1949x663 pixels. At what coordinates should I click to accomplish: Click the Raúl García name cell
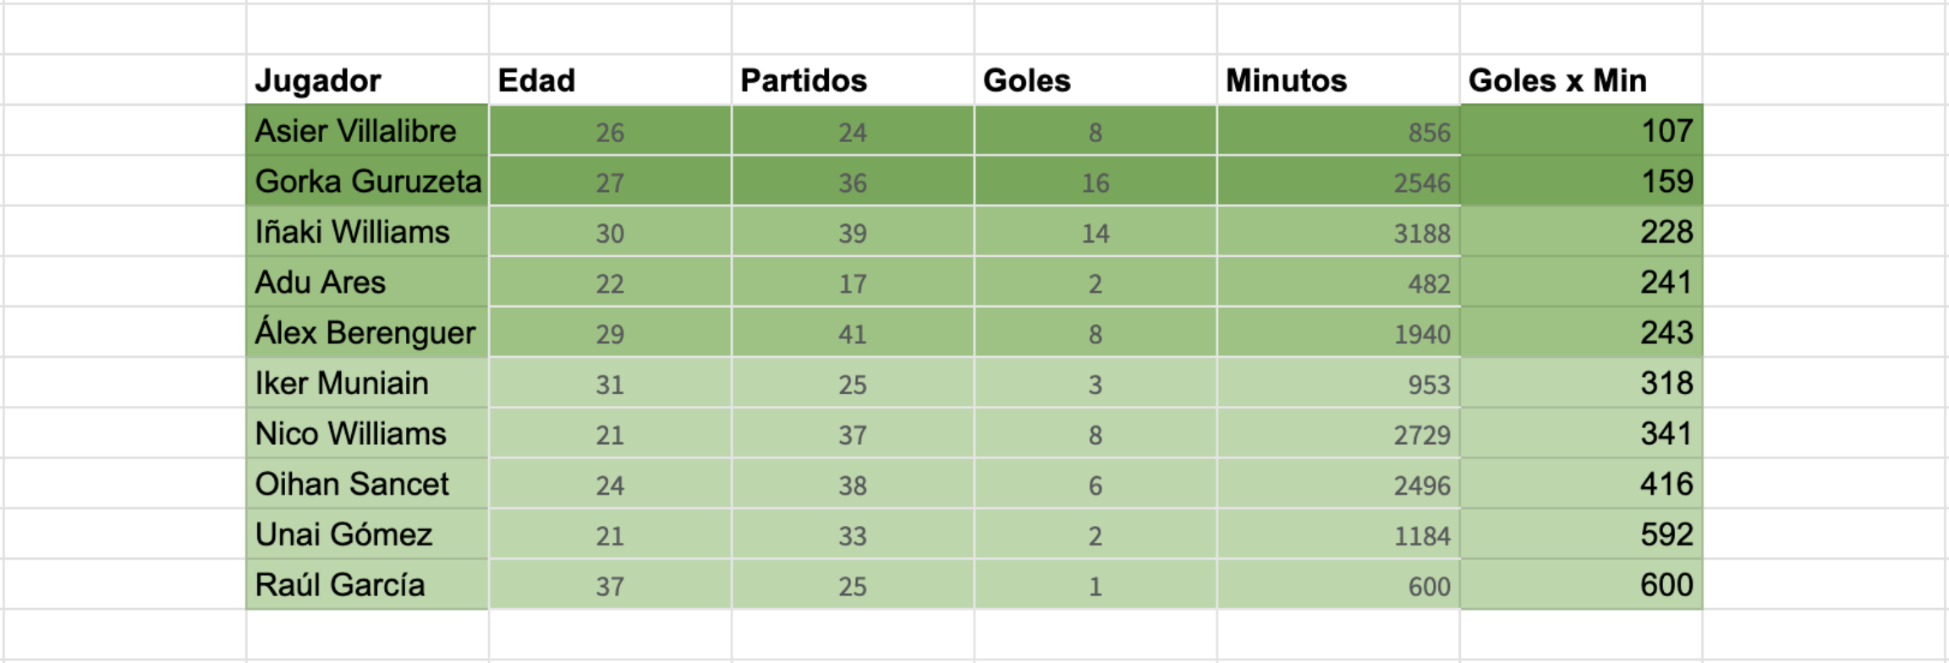pos(366,584)
